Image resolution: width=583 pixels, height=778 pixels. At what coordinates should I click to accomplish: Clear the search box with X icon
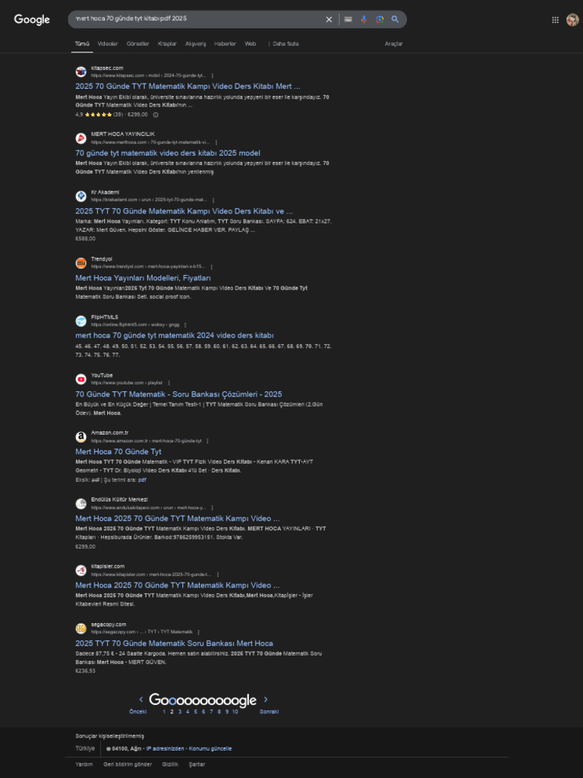click(329, 19)
